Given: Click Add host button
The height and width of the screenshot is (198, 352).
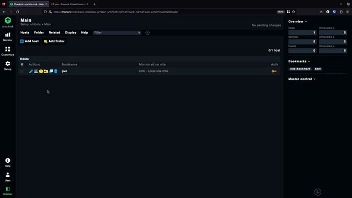Looking at the screenshot, I should (x=29, y=41).
